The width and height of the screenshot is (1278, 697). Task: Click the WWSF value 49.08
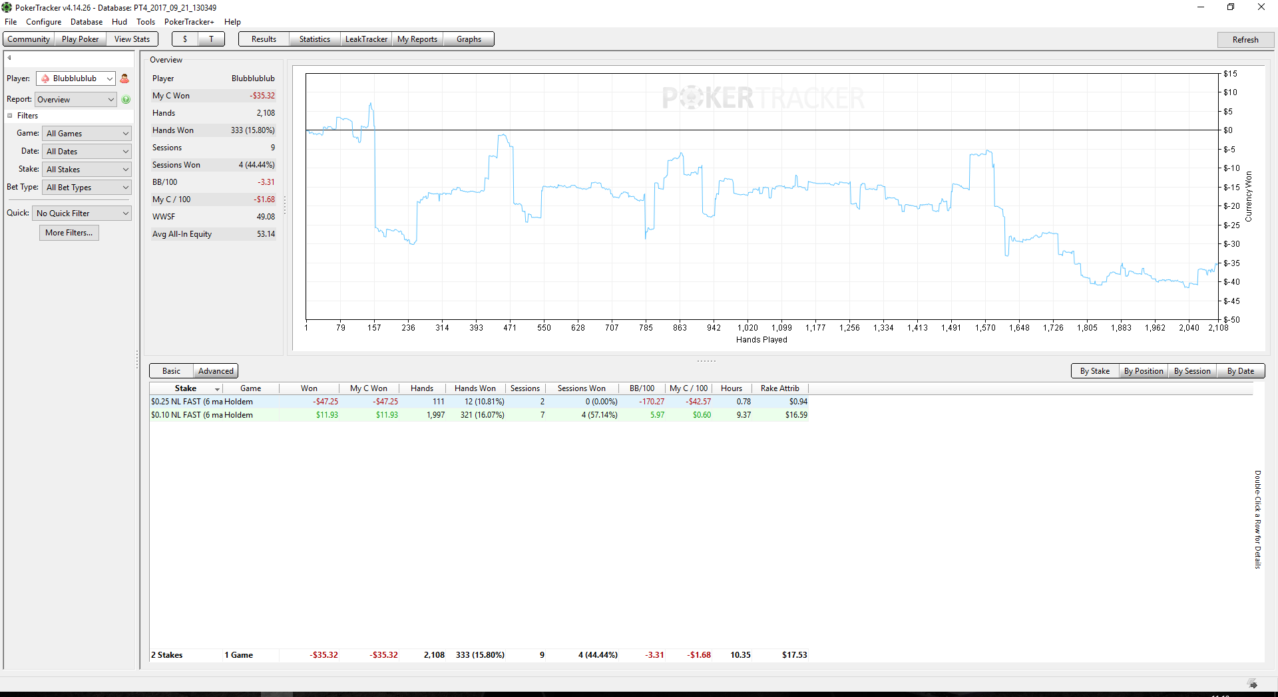click(266, 217)
